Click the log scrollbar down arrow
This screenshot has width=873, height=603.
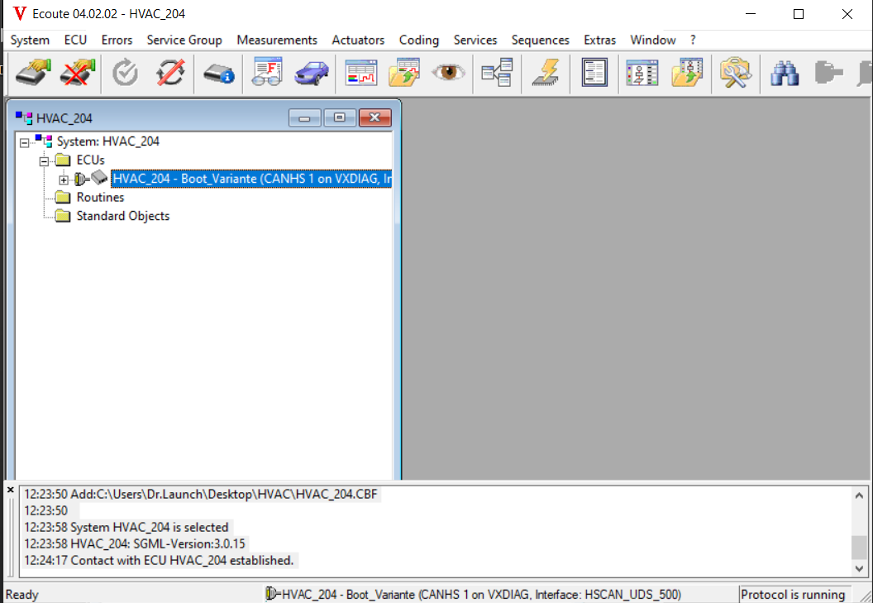[x=859, y=568]
